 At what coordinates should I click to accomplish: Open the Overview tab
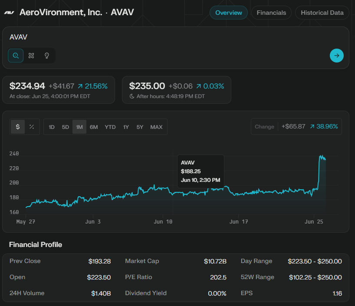click(x=229, y=13)
